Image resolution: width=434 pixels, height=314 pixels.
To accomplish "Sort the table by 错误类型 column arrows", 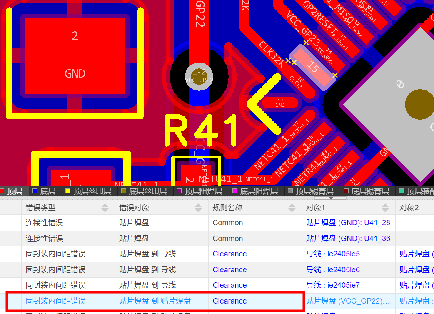I will pyautogui.click(x=105, y=207).
